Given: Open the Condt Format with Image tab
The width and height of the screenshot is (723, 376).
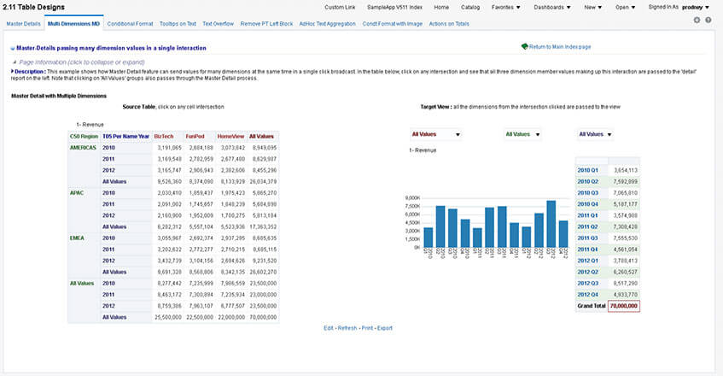Looking at the screenshot, I should (393, 24).
